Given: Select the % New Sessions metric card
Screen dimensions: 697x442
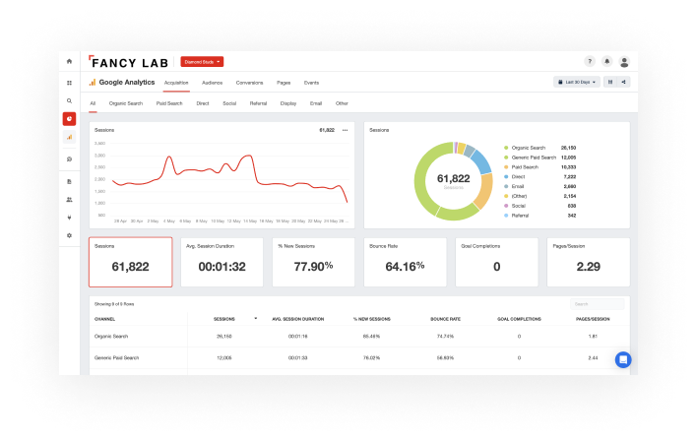Looking at the screenshot, I should point(313,262).
